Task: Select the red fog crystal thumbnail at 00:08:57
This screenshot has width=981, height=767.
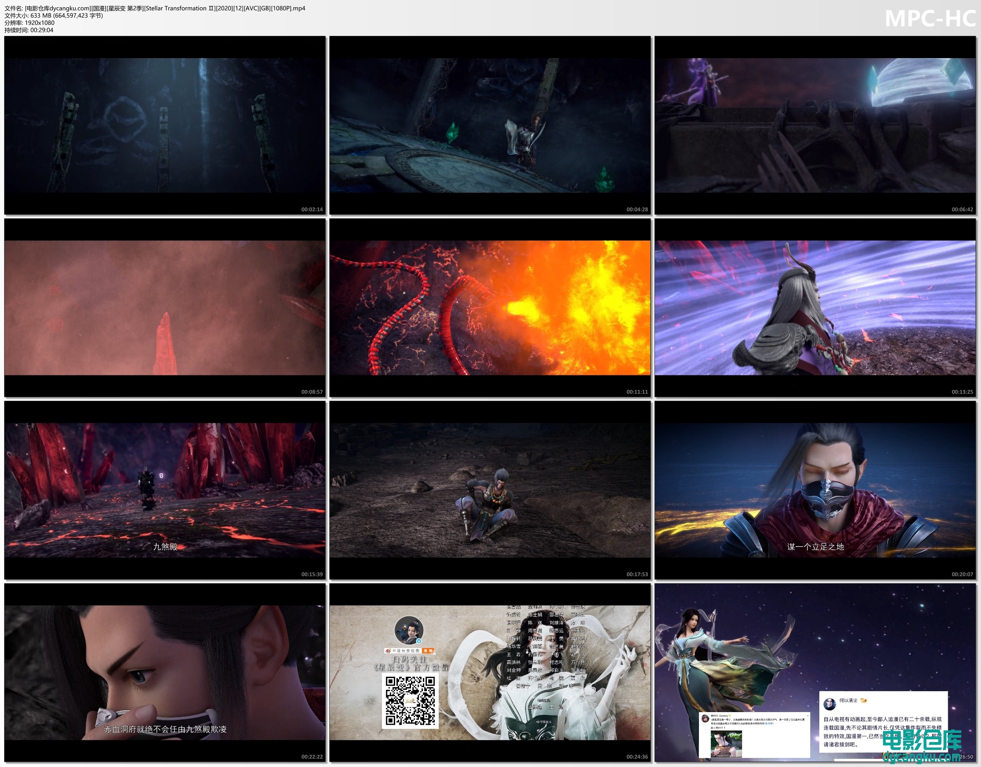Action: [x=165, y=308]
